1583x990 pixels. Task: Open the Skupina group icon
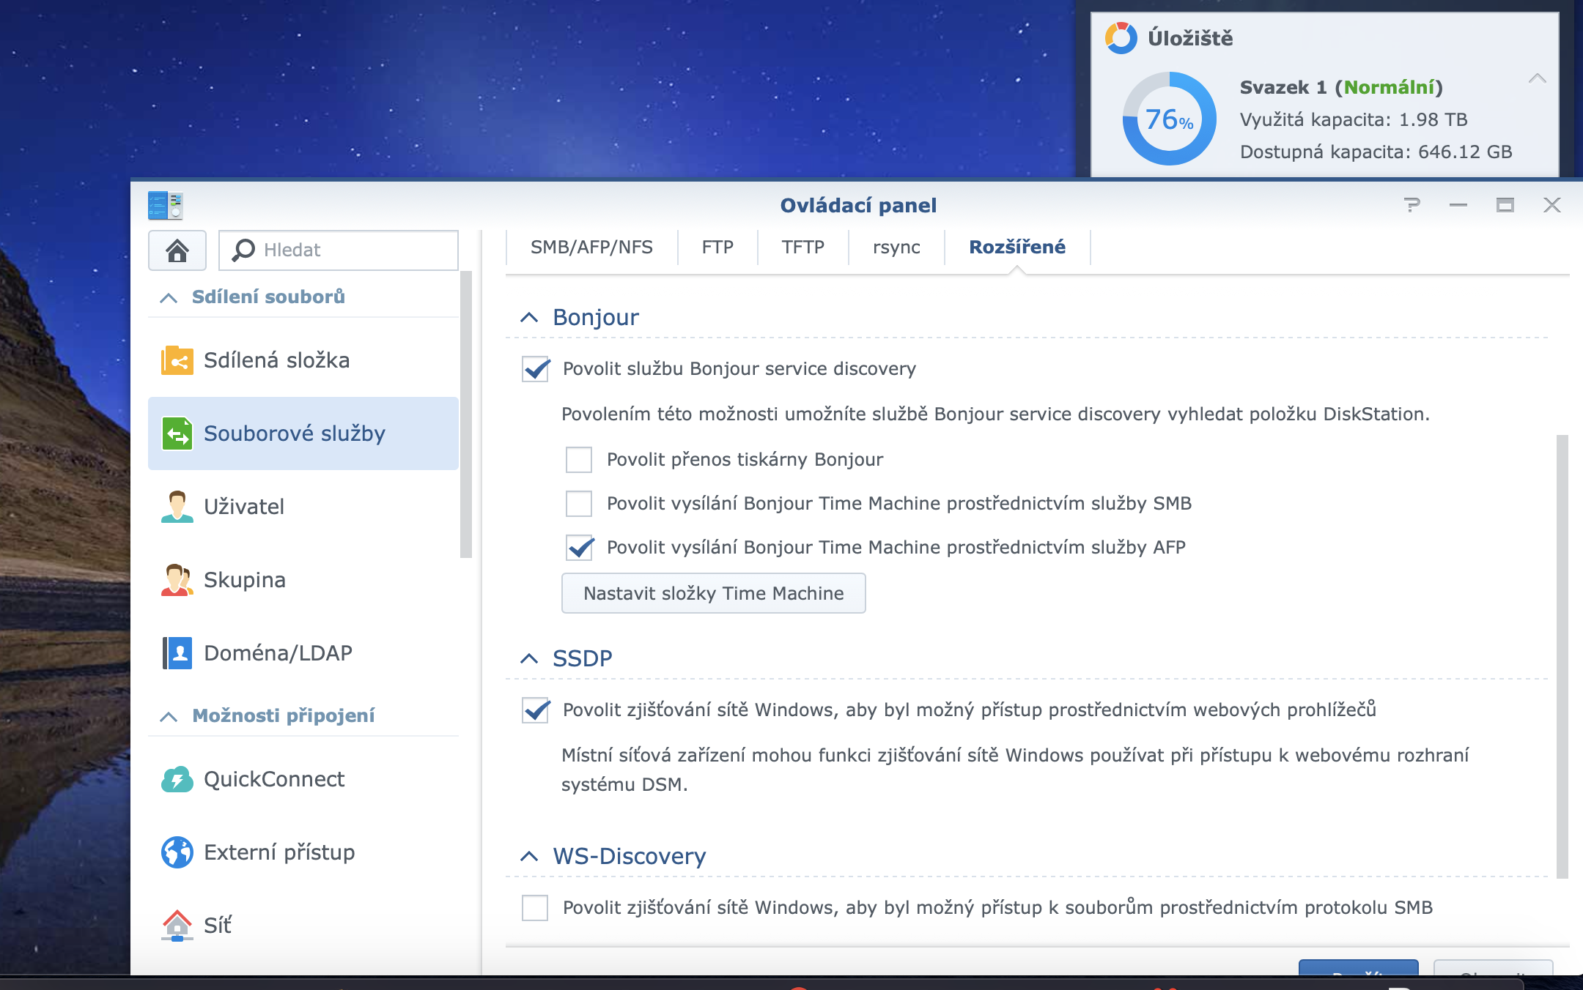(x=177, y=580)
